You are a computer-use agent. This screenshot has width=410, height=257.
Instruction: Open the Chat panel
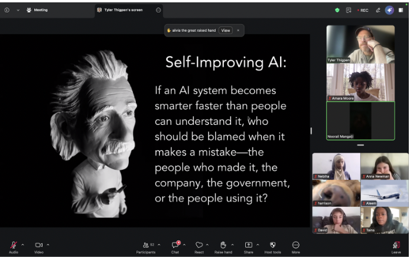(x=175, y=247)
